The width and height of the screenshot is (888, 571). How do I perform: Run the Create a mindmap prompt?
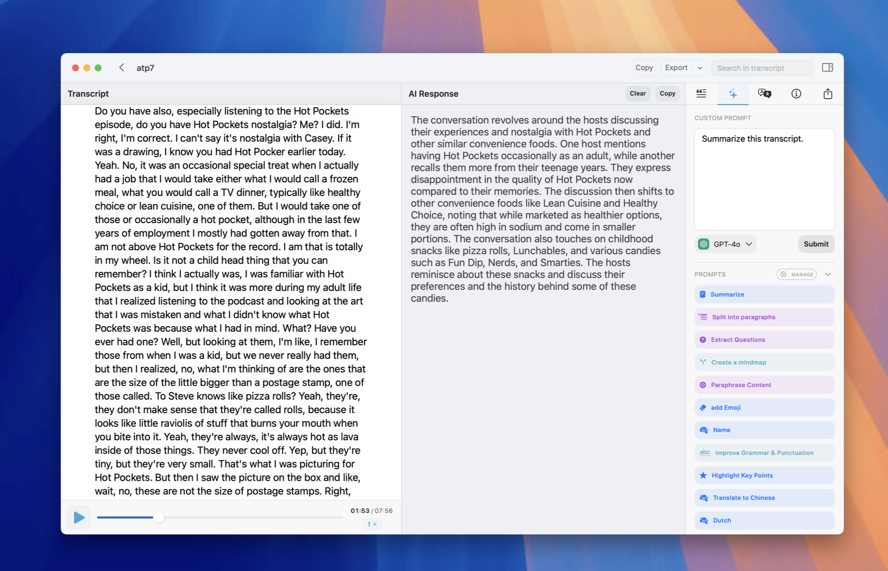pyautogui.click(x=764, y=362)
